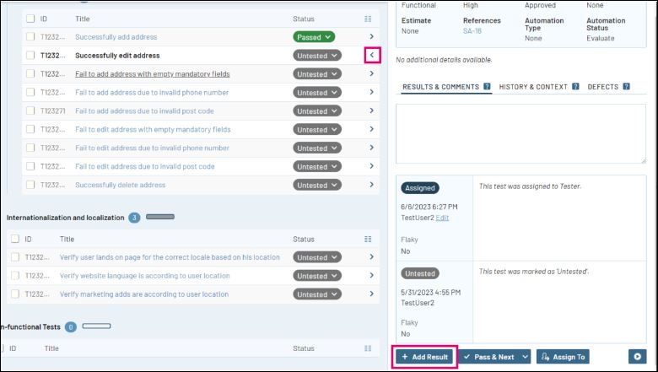658x372 pixels.
Task: Tick checkbox for Verify website language test
Action: pyautogui.click(x=15, y=276)
